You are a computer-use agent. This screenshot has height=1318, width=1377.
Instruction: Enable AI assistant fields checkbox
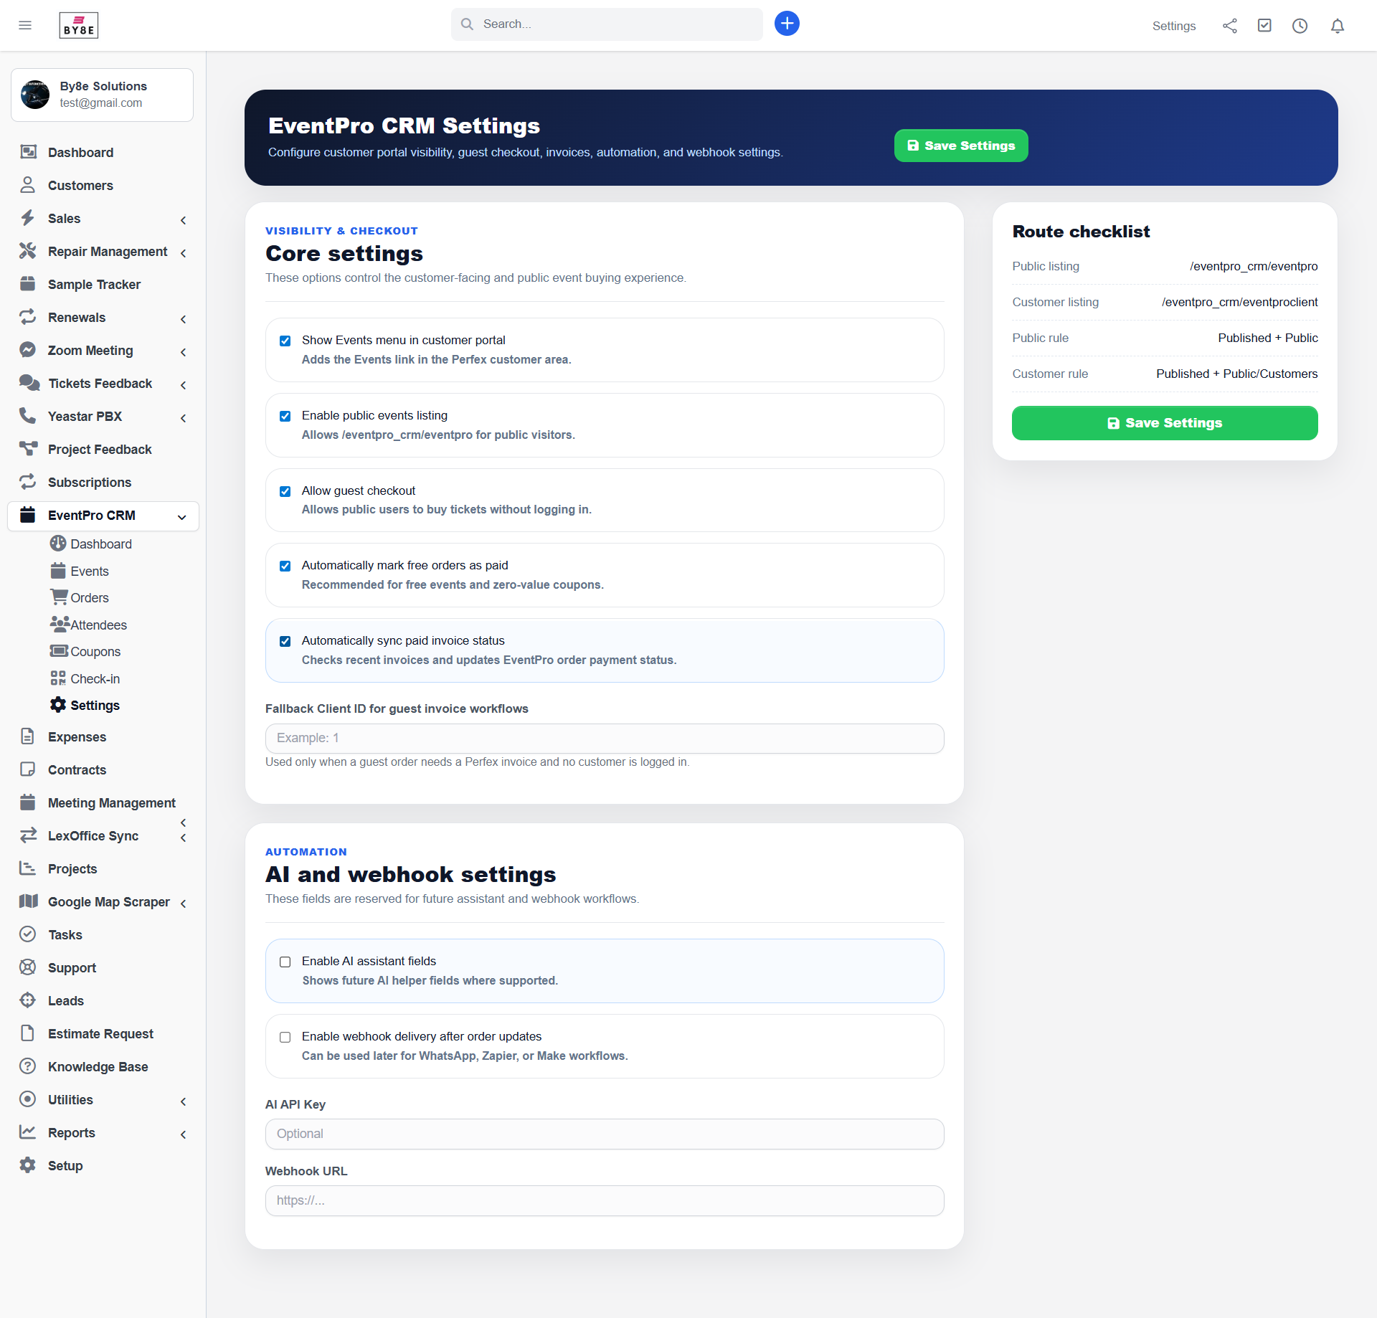[285, 962]
